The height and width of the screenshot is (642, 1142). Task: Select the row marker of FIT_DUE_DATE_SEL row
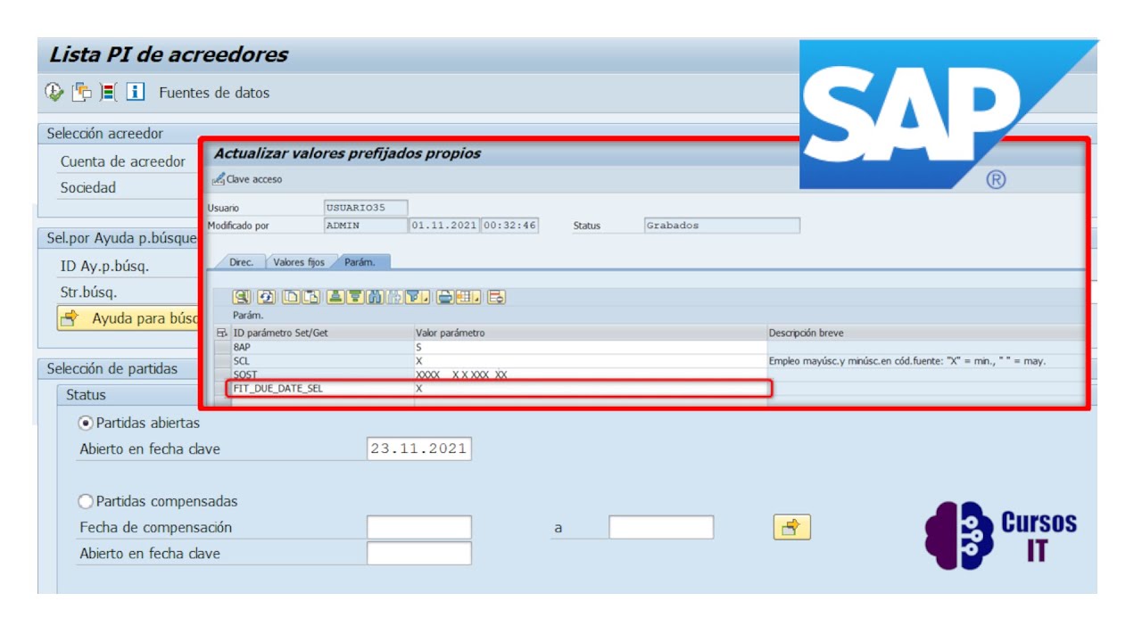point(222,389)
